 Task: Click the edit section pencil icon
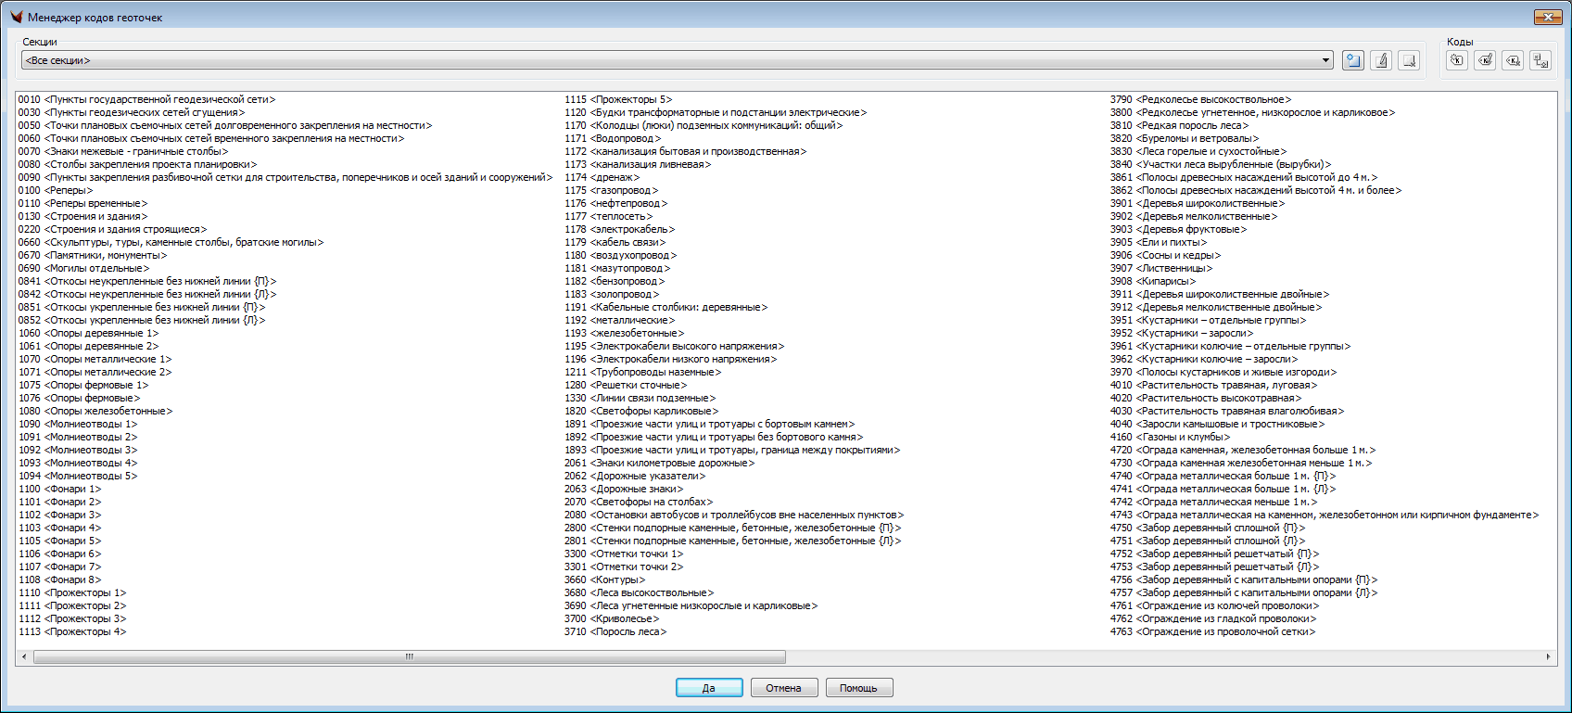pos(1381,60)
